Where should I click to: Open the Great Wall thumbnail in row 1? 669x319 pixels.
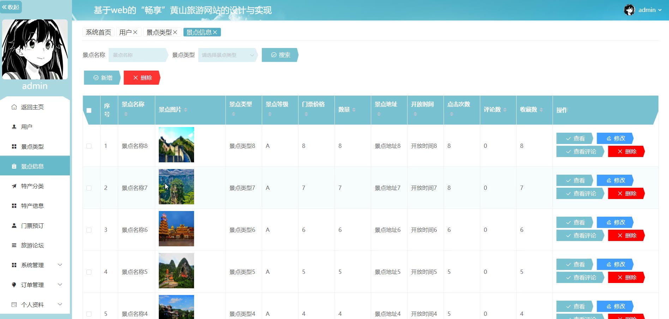click(x=176, y=145)
